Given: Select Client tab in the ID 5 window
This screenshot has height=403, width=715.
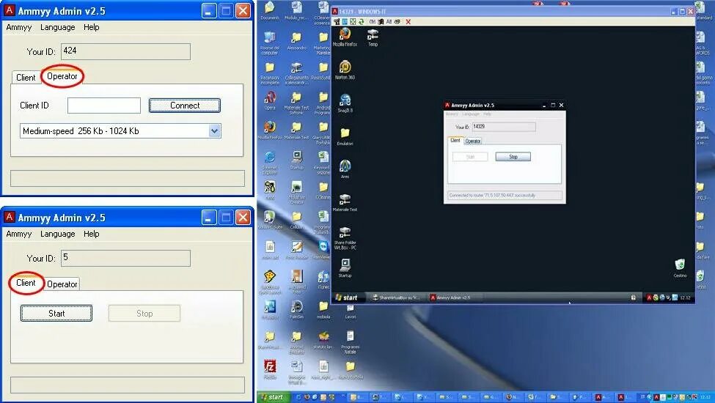Looking at the screenshot, I should [26, 283].
